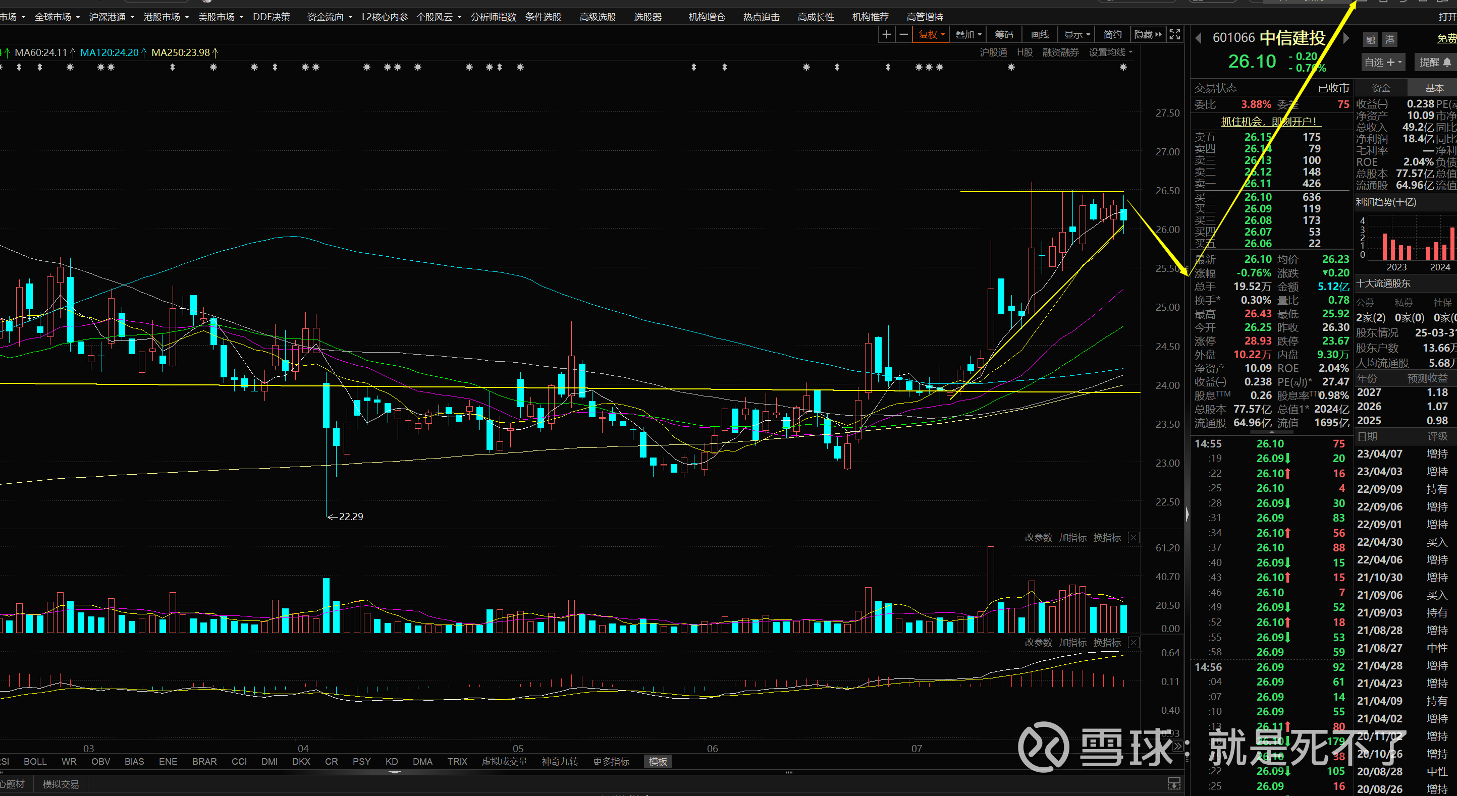Click 改参数 on MACD panel

(x=1038, y=643)
